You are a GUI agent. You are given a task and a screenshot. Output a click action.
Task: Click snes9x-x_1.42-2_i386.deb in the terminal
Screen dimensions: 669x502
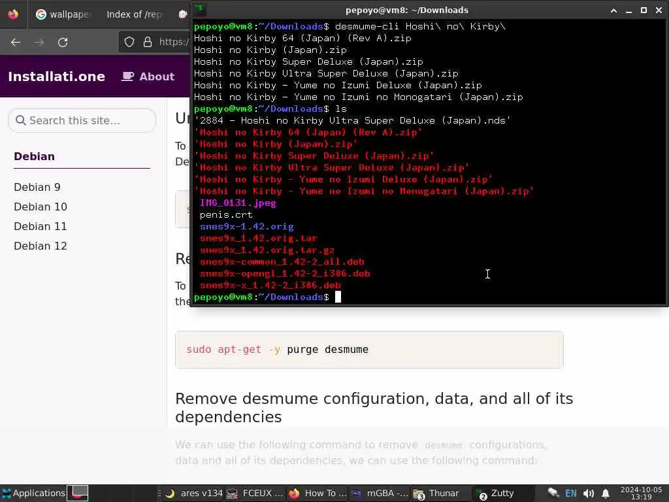[270, 285]
